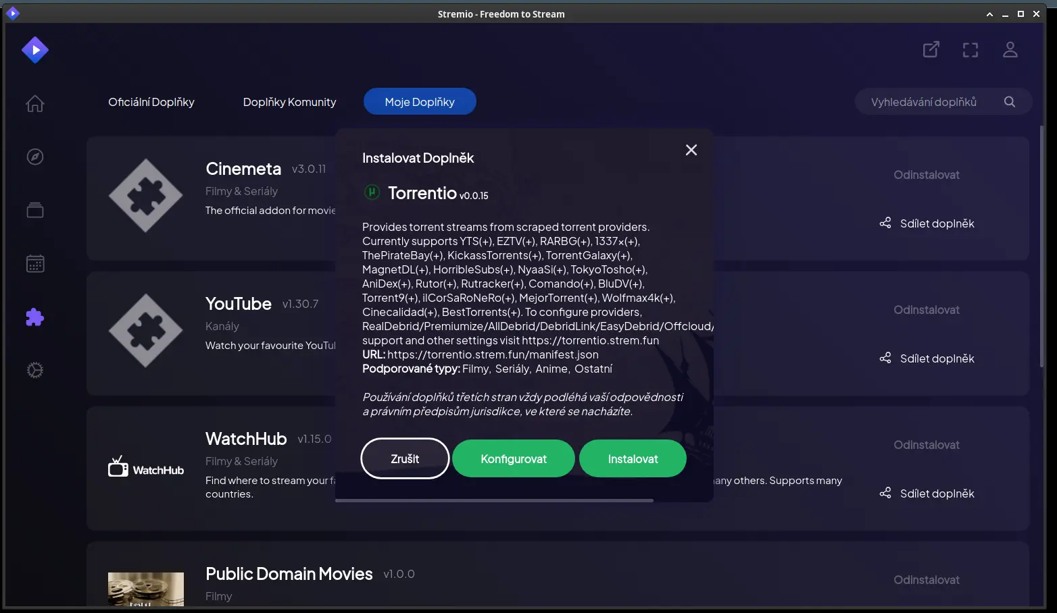This screenshot has height=613, width=1057.
Task: Click Odinstalovat for WatchHub
Action: pos(927,445)
